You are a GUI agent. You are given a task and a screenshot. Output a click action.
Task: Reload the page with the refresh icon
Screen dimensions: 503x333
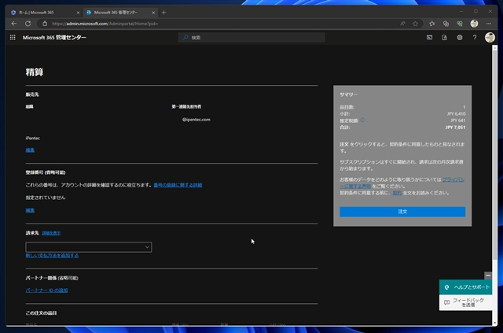pos(28,24)
